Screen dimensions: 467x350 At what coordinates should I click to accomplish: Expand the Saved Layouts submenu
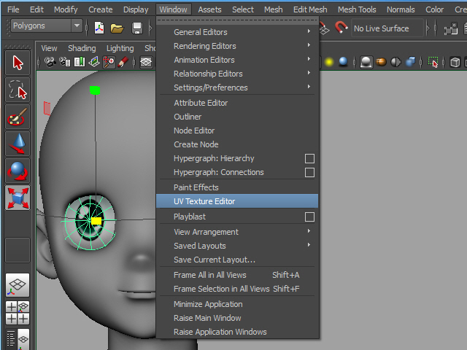237,246
